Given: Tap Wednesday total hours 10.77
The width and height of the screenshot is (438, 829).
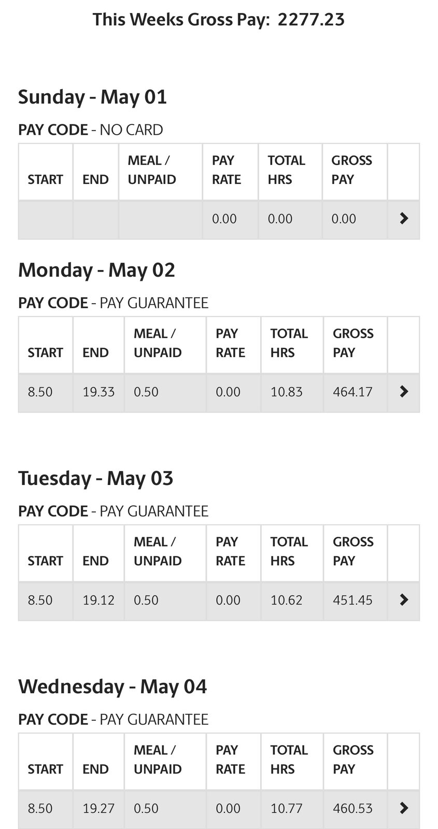Looking at the screenshot, I should click(292, 809).
